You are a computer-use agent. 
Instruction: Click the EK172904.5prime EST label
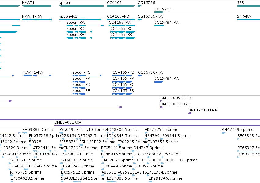pos(80,148)
